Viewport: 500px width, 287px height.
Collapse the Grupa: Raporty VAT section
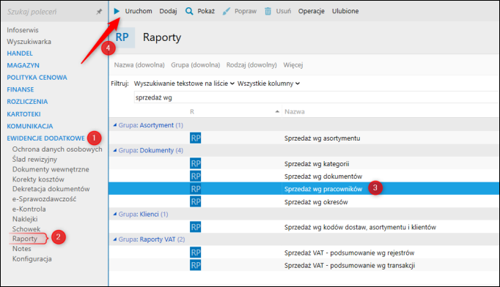(x=115, y=239)
